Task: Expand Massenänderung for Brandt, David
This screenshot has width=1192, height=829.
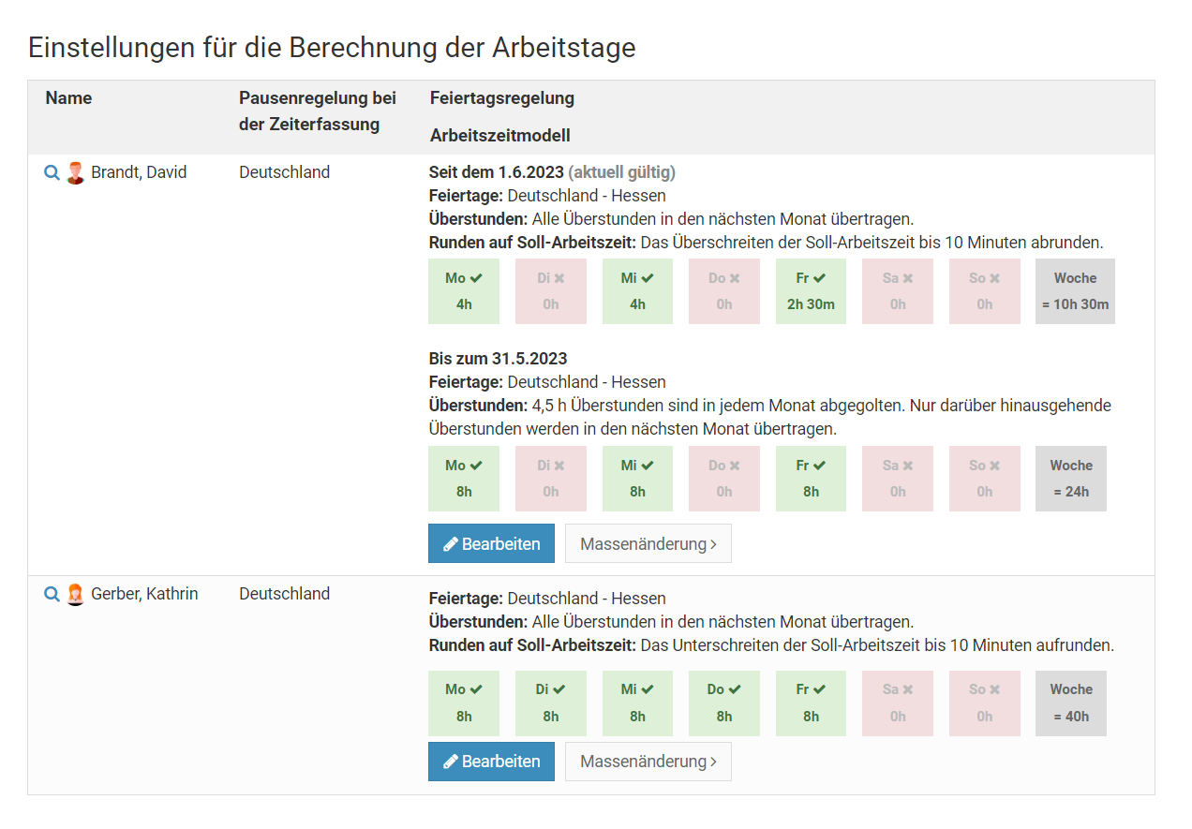Action: [648, 544]
